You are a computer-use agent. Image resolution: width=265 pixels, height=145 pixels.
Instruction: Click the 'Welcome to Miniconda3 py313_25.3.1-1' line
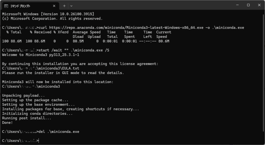tap(41, 55)
